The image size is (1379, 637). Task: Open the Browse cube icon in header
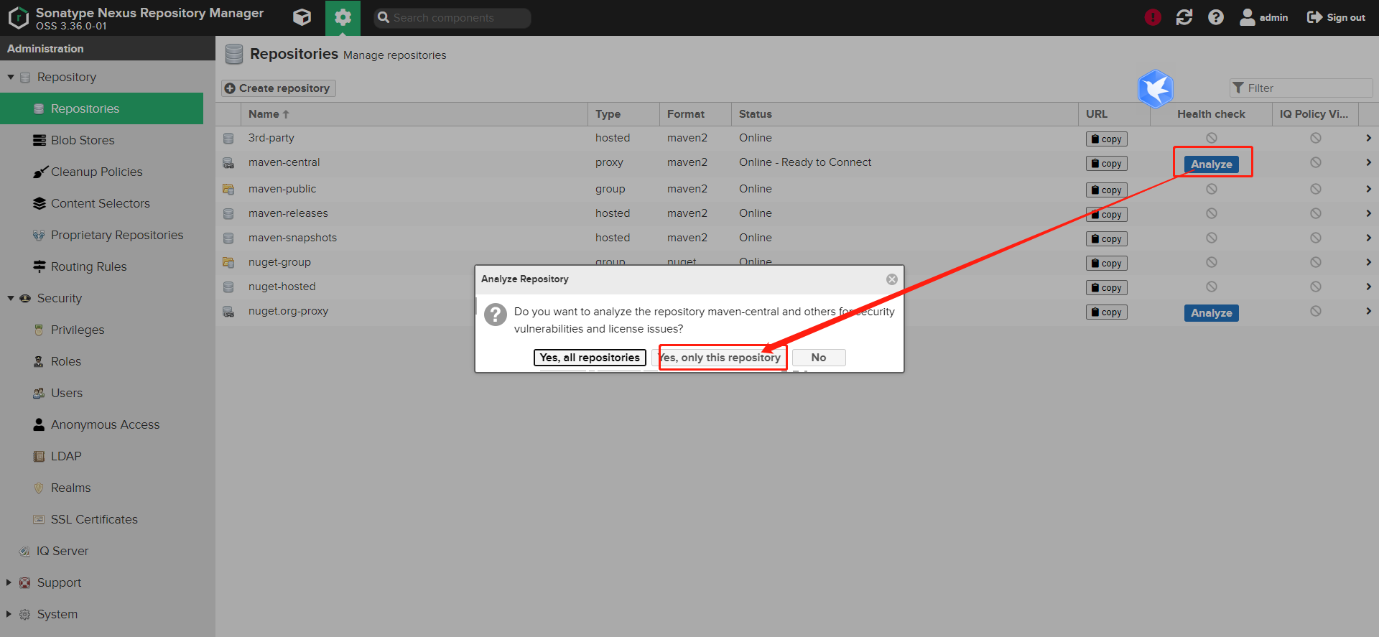click(x=302, y=17)
